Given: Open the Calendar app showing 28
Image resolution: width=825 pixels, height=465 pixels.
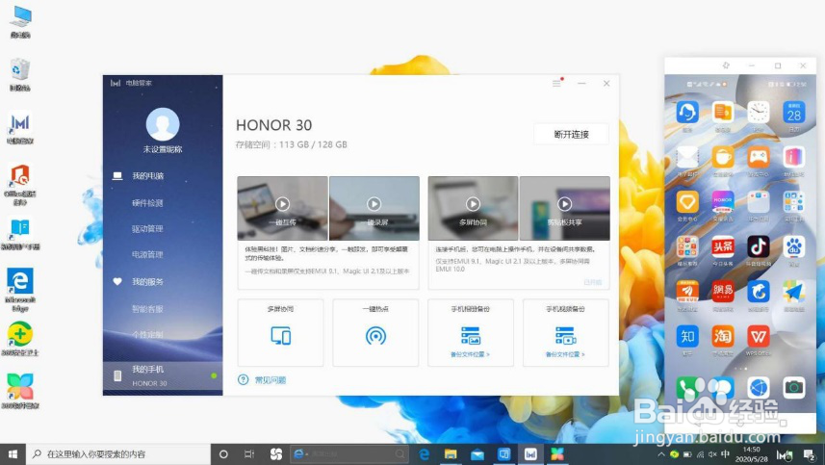Looking at the screenshot, I should 794,112.
